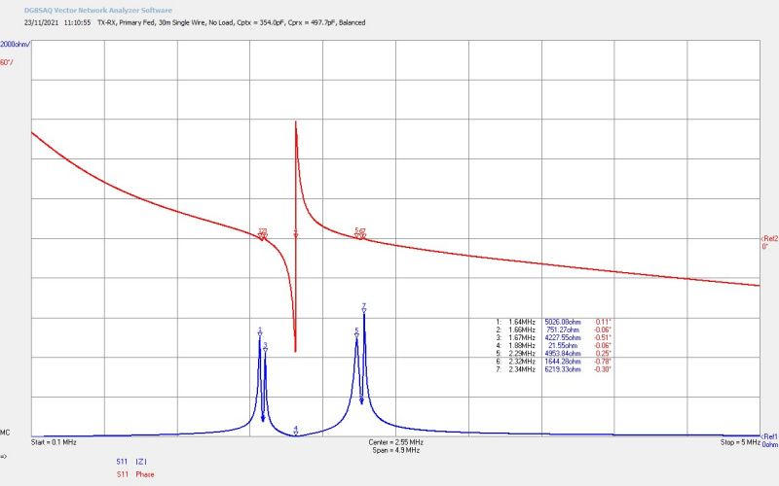Select the S11 Phase trace label

pyautogui.click(x=134, y=474)
